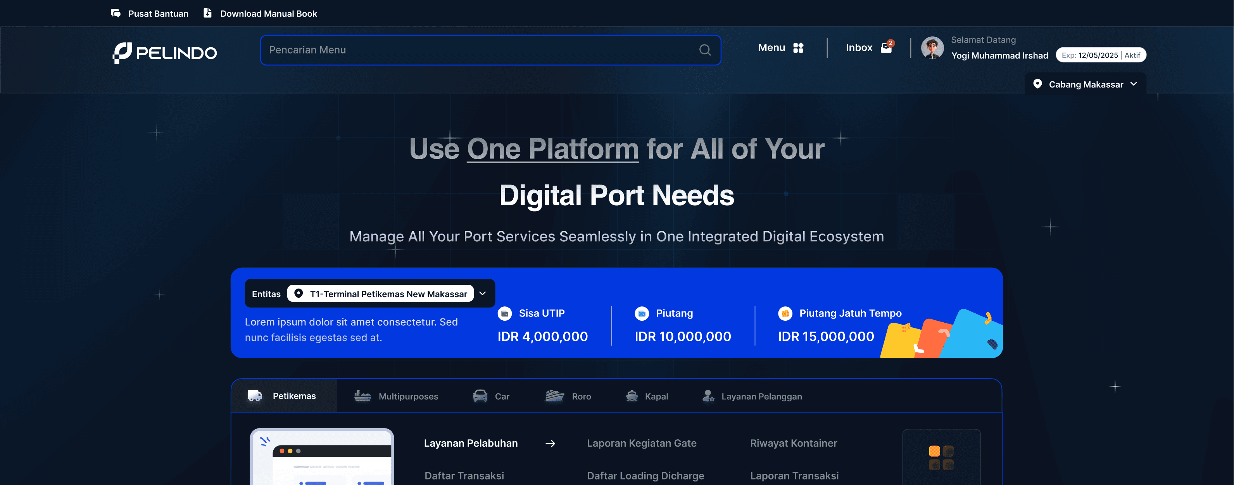Click the Car tab icon

480,396
